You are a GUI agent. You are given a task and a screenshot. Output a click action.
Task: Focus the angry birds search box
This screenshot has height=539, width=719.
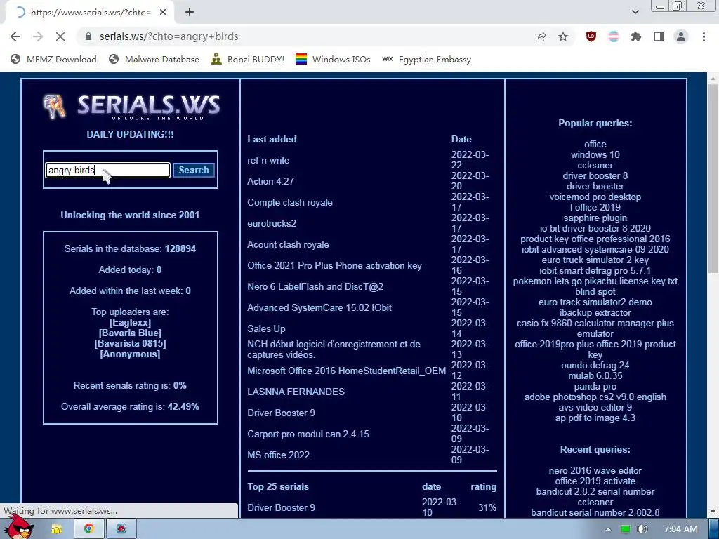(107, 170)
